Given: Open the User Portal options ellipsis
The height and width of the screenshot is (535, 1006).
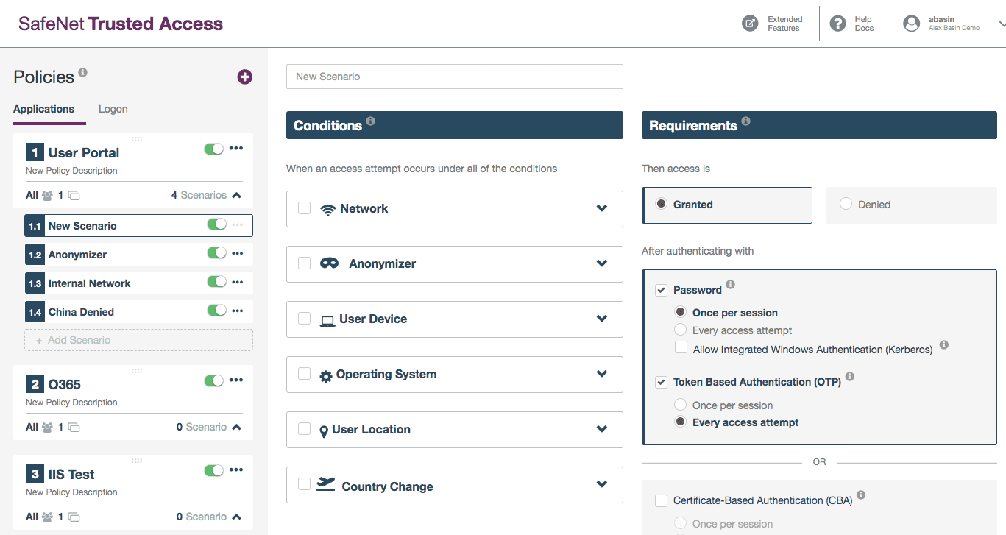Looking at the screenshot, I should [x=236, y=149].
